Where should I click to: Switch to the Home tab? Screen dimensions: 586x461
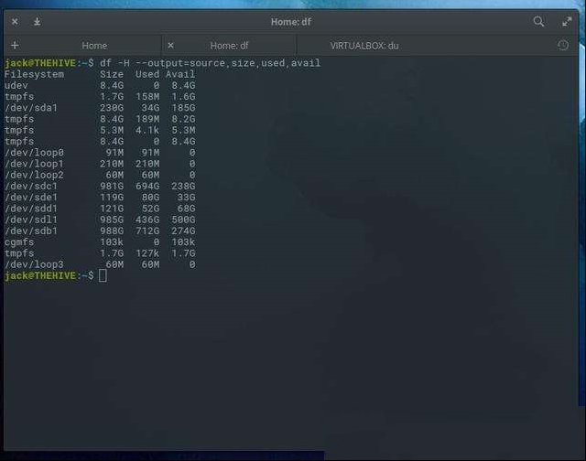click(94, 46)
